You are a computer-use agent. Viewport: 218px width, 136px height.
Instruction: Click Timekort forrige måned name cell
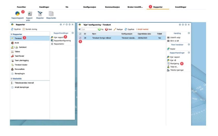(101, 38)
